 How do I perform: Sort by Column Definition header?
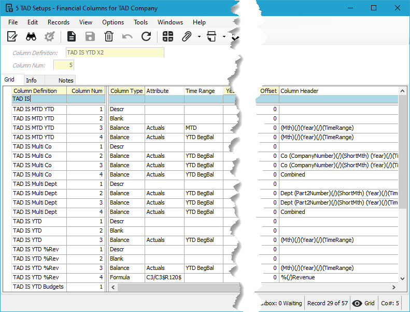coord(39,91)
